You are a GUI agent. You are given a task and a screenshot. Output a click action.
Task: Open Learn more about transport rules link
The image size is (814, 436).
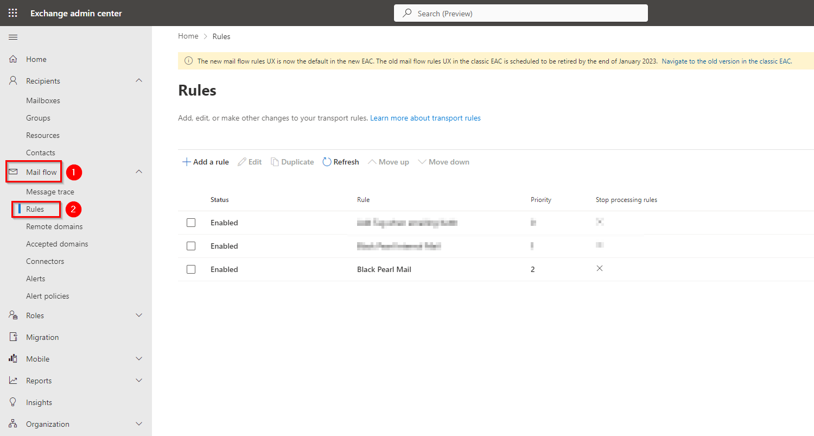click(x=425, y=118)
